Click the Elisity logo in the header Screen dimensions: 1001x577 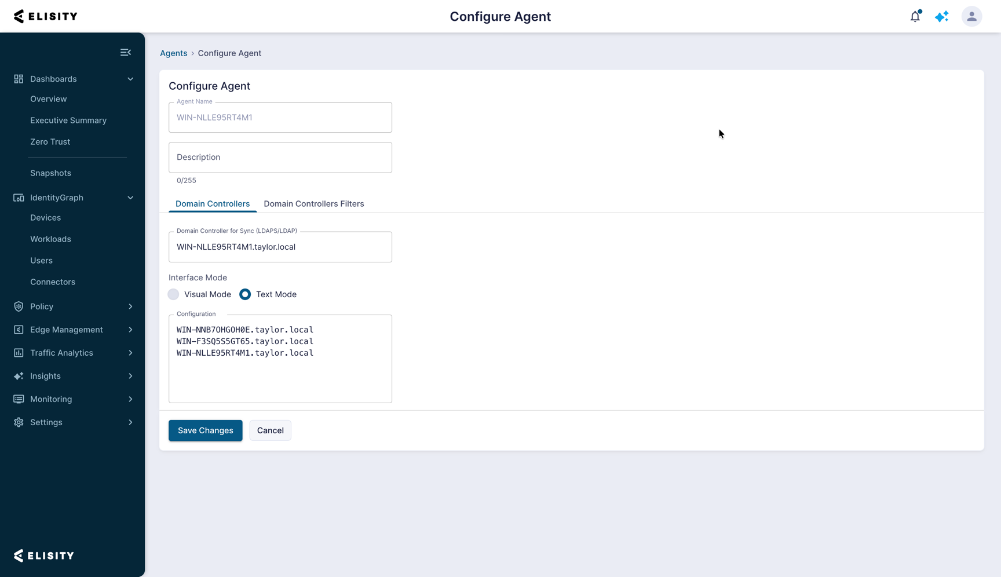pyautogui.click(x=46, y=16)
